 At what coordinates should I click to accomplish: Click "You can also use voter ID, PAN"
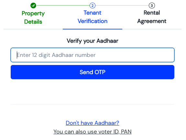[x=93, y=132]
